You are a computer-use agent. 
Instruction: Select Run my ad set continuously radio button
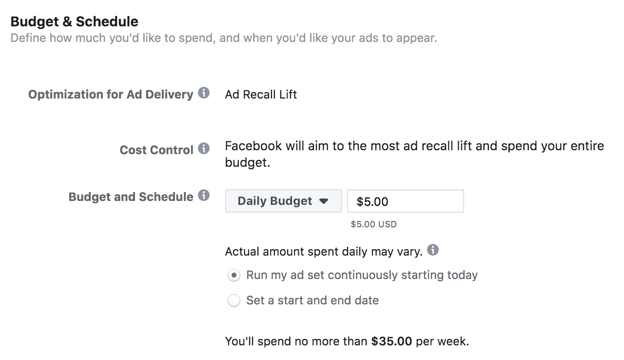(234, 276)
